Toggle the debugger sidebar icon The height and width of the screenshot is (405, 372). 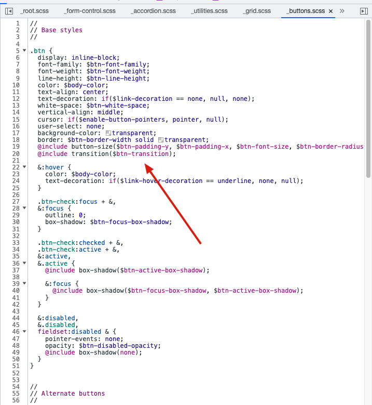[364, 10]
